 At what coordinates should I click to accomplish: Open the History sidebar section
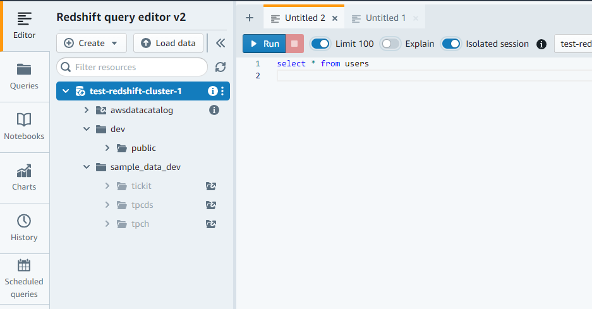pyautogui.click(x=24, y=229)
